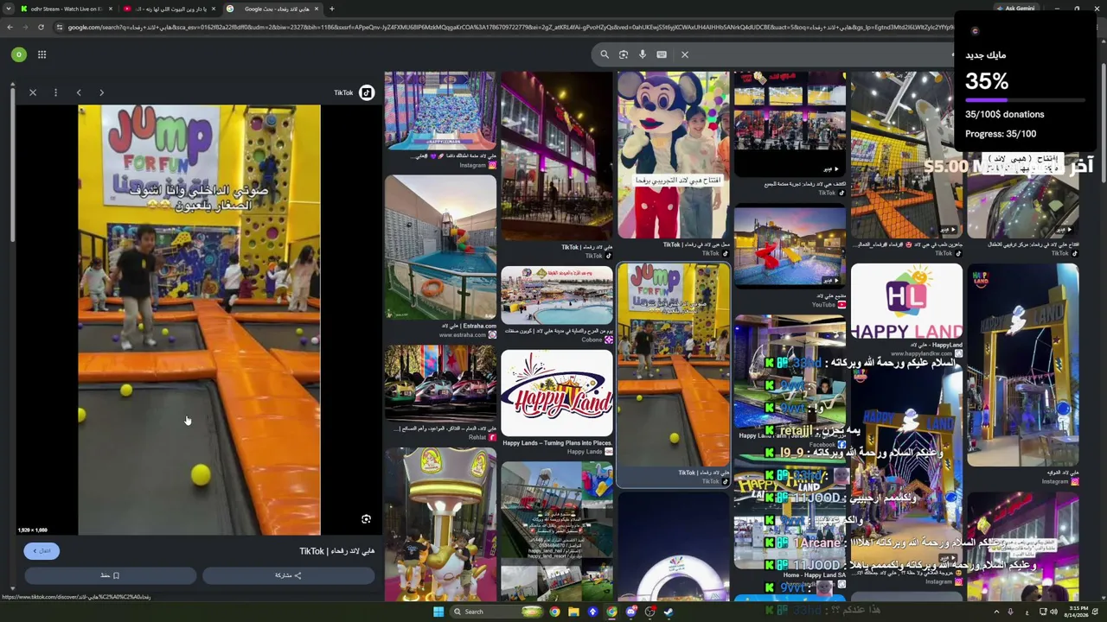This screenshot has height=622, width=1107.
Task: Clear the Google search query
Action: coord(685,54)
